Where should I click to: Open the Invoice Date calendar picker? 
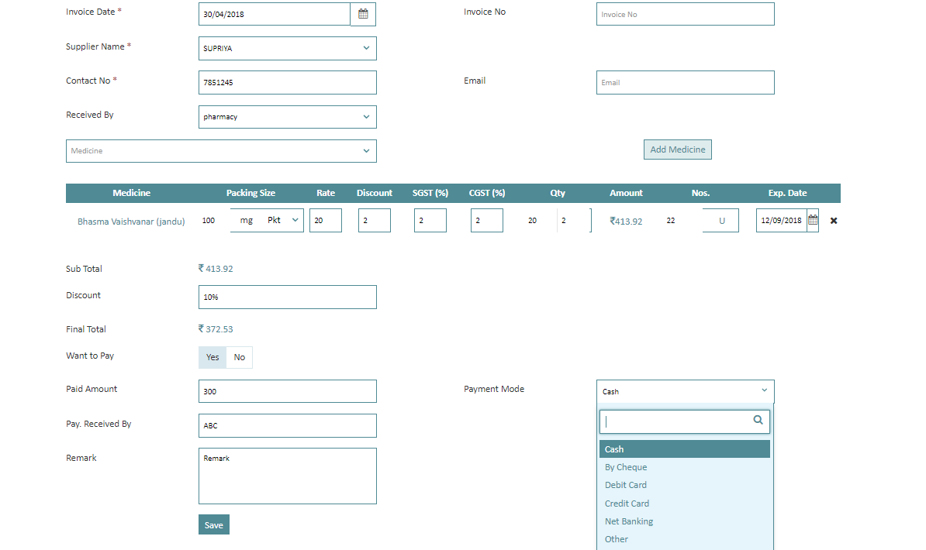coord(363,14)
